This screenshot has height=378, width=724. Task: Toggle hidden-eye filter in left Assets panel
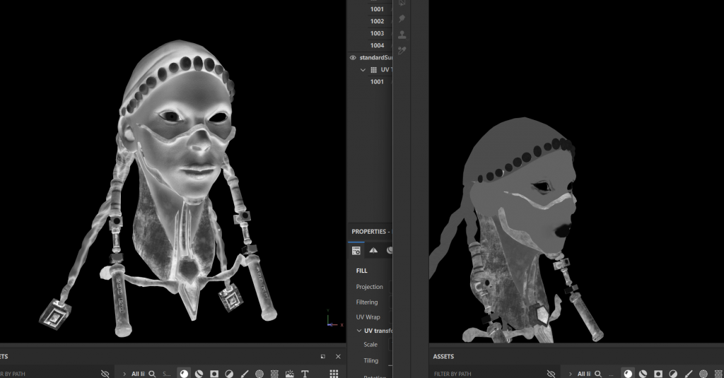coord(105,374)
